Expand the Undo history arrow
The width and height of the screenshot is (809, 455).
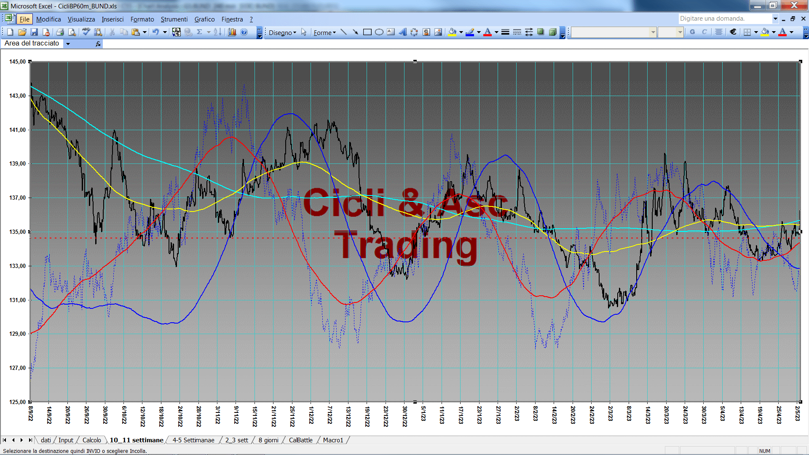[165, 32]
